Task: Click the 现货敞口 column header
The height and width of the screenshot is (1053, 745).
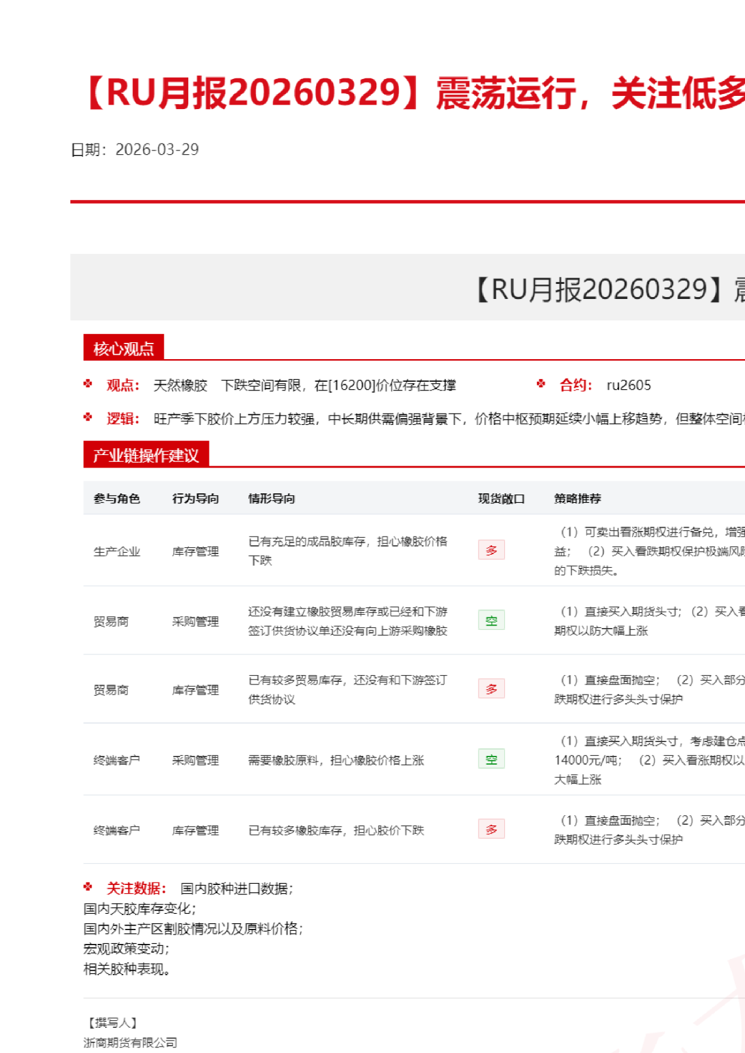Action: coord(501,499)
